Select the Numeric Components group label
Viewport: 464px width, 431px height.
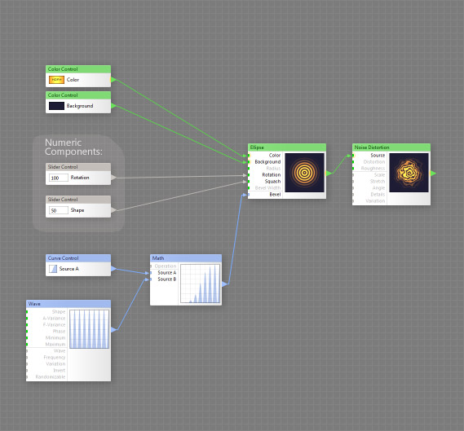pyautogui.click(x=73, y=147)
